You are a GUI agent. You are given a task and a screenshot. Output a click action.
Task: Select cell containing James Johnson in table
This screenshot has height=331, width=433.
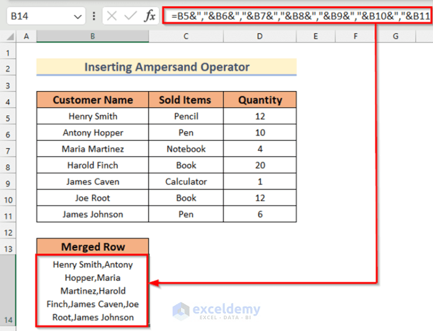coord(93,214)
